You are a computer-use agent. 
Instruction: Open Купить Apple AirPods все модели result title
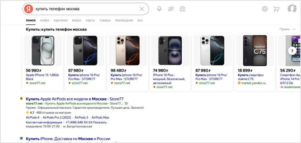click(75, 99)
